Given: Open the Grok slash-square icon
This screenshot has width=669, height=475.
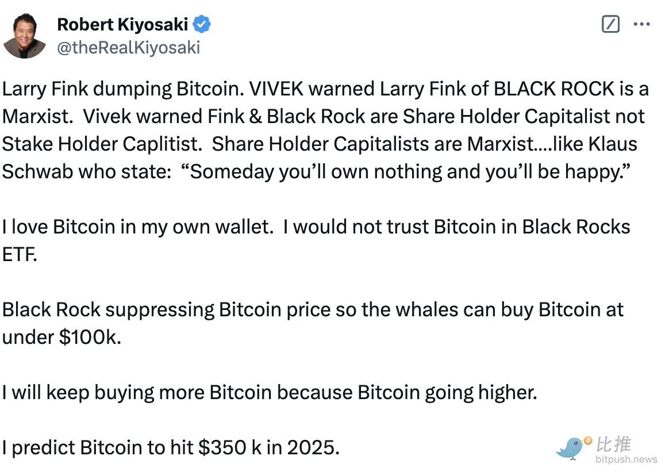Looking at the screenshot, I should point(610,24).
